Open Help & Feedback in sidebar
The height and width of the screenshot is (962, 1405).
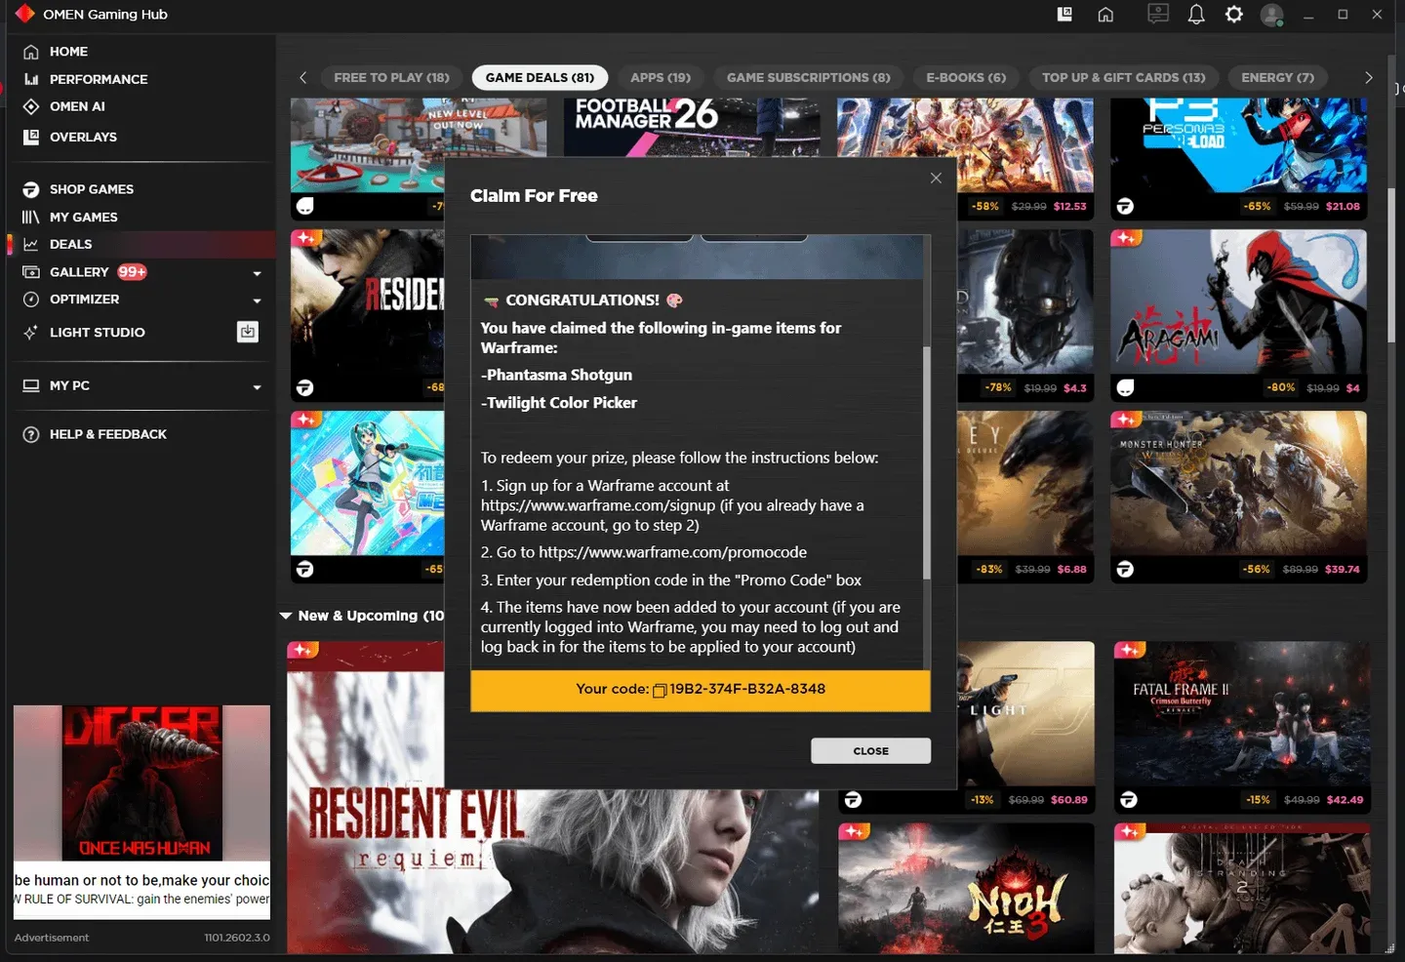pyautogui.click(x=107, y=434)
